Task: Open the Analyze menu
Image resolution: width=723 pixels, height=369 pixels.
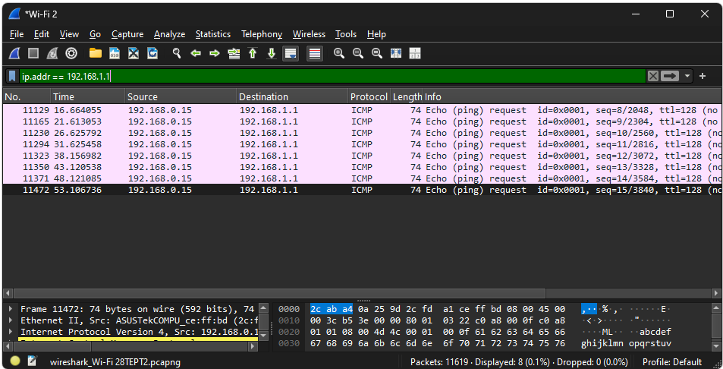Action: (x=169, y=34)
